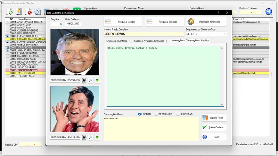
Task: Select row 00002 EXEMPLO DE CLIENTE
Action: [25, 36]
